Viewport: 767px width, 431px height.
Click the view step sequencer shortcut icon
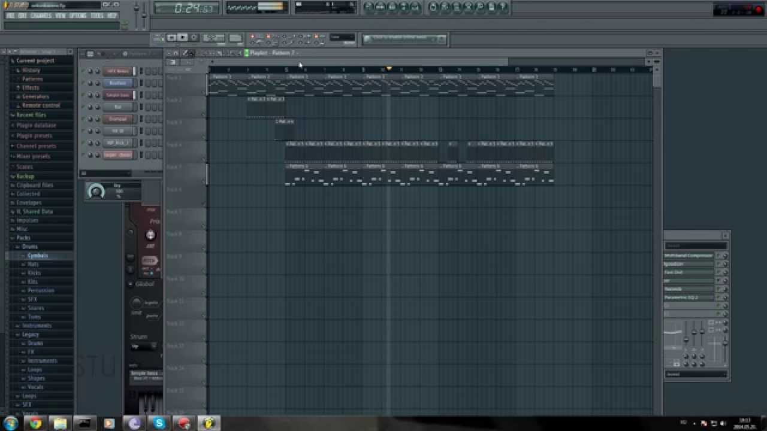[381, 7]
